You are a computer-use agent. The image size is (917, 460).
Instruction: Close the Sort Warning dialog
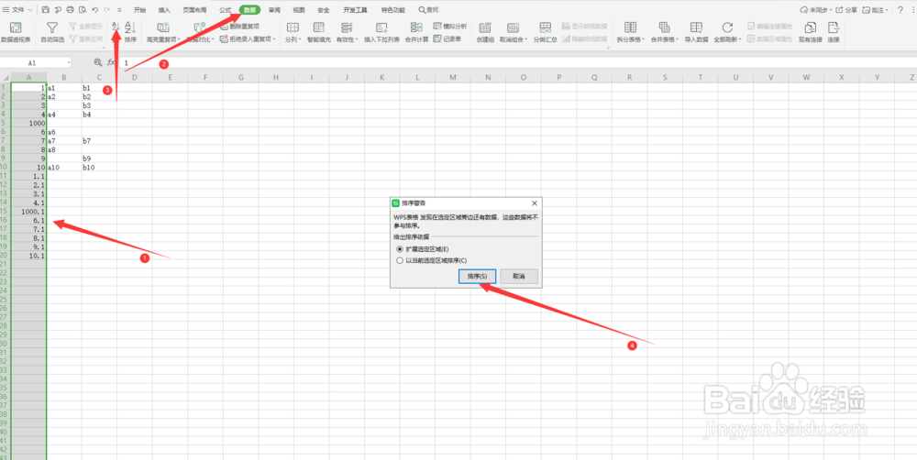pyautogui.click(x=534, y=203)
